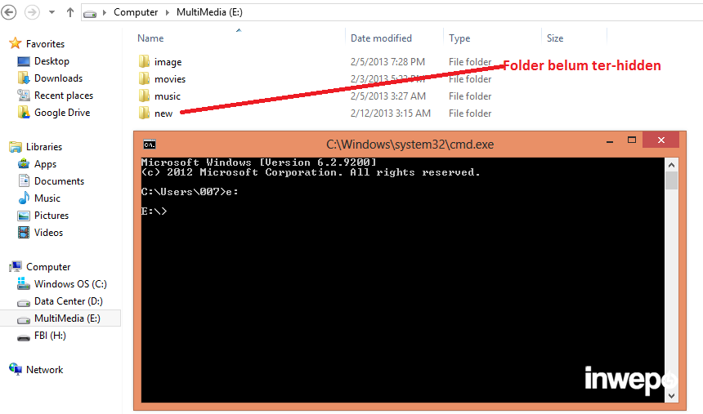Click the Desktop icon in Favorites

tap(24, 61)
